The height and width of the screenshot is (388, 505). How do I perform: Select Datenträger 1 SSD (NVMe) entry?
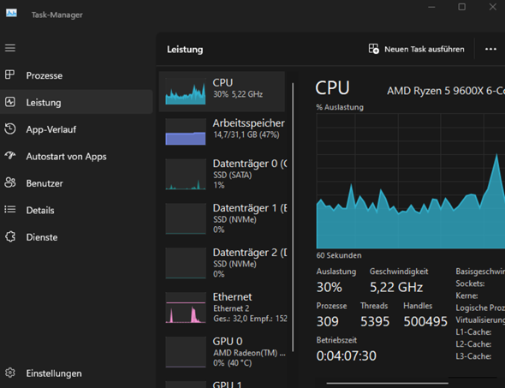pos(222,218)
